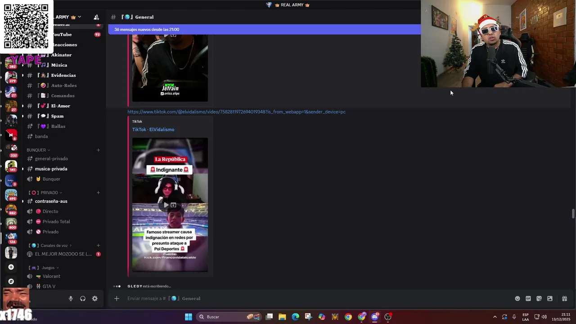576x324 pixels.
Task: Open Microsoft Edge in the taskbar
Action: point(295,317)
